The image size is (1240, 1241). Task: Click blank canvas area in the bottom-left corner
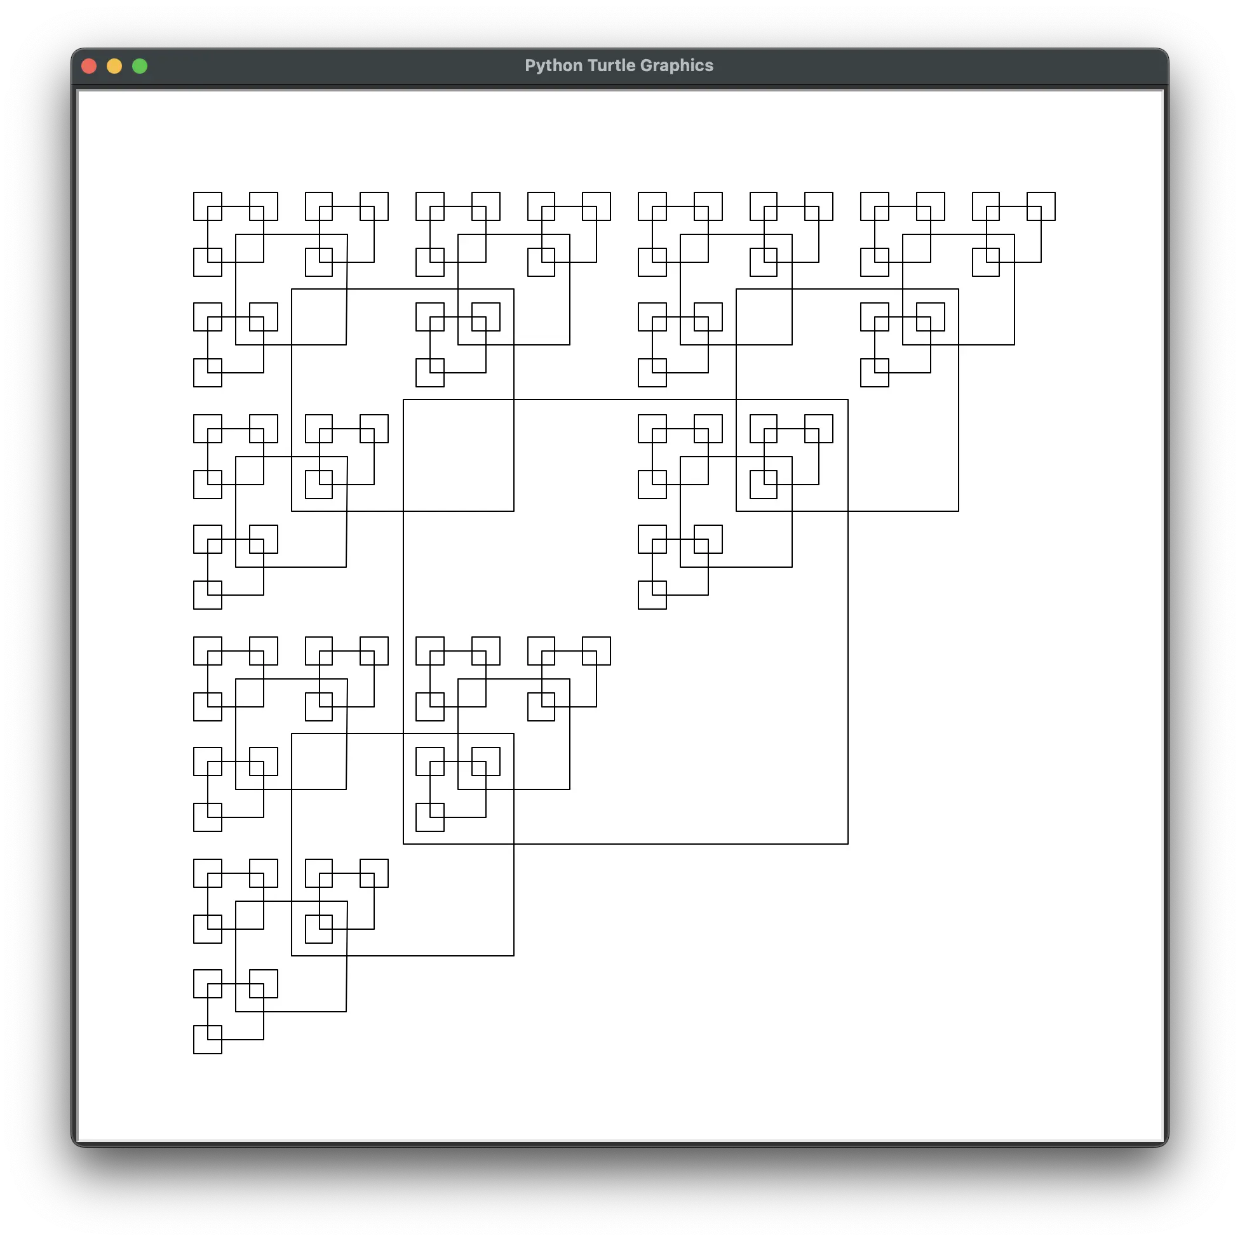[x=128, y=1098]
